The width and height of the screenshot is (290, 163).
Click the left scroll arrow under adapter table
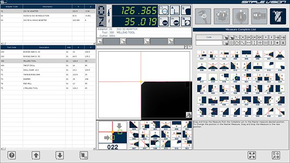[2, 43]
